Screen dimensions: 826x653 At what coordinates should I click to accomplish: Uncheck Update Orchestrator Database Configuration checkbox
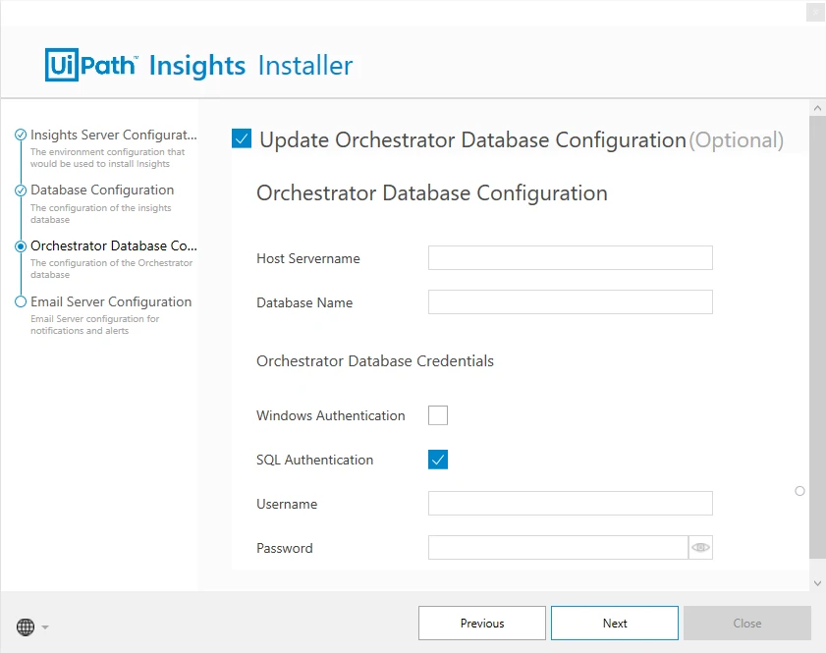pos(242,139)
